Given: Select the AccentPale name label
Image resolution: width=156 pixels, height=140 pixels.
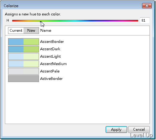Looking at the screenshot, I should 50,71.
